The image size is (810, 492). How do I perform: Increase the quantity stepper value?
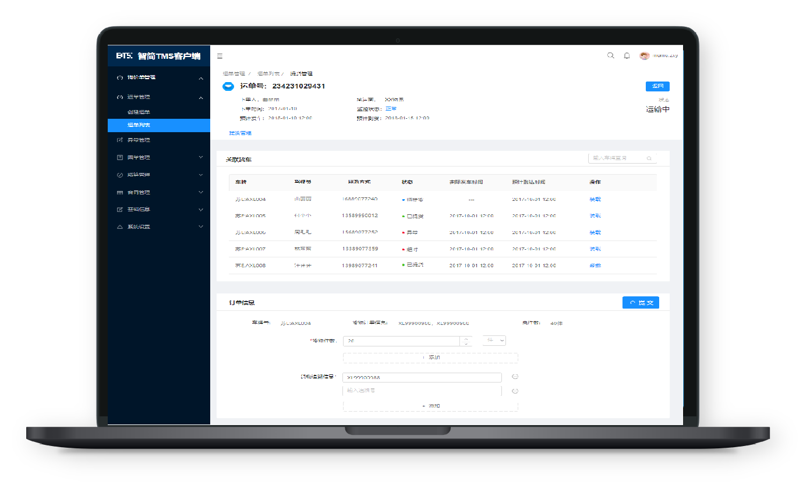pos(465,338)
